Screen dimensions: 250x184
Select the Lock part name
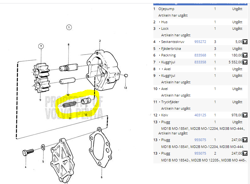point(165,29)
